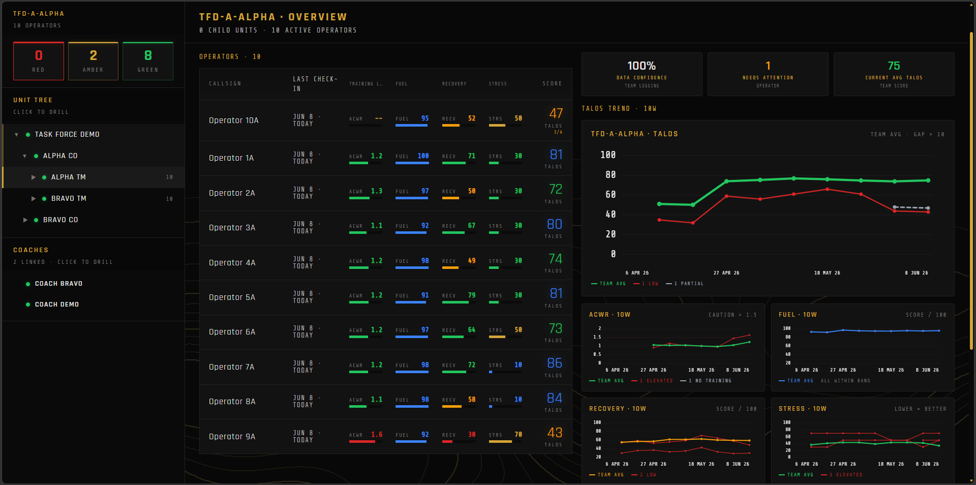The height and width of the screenshot is (485, 976).
Task: Toggle 1 Partial series in TALOS legend
Action: [685, 284]
